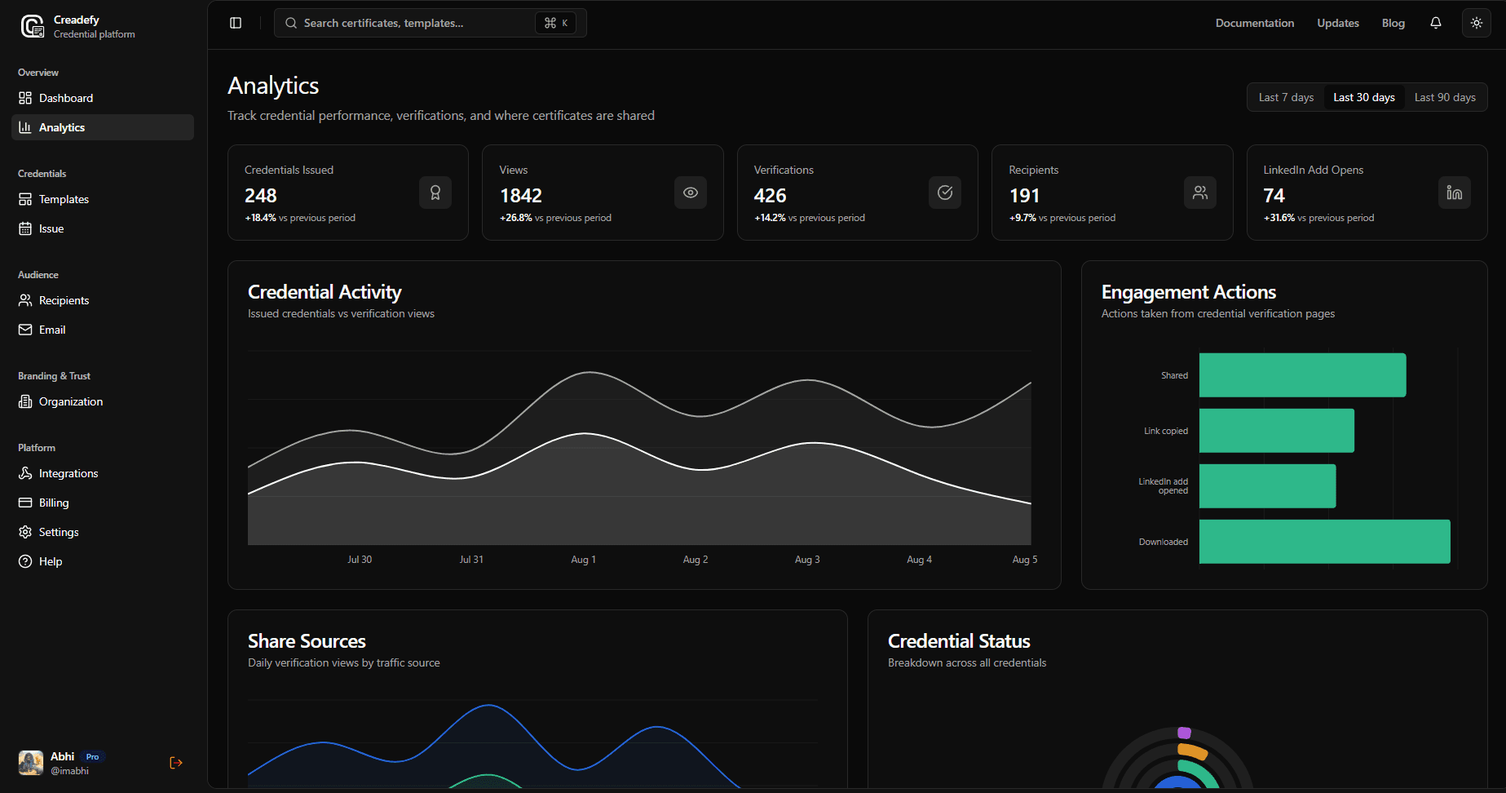Click the award icon on Credentials Issued card
The width and height of the screenshot is (1506, 793).
[435, 193]
